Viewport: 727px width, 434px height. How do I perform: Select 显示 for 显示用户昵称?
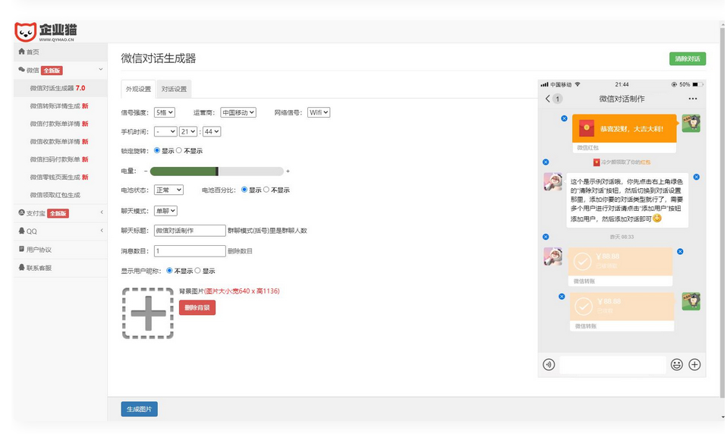click(x=198, y=270)
